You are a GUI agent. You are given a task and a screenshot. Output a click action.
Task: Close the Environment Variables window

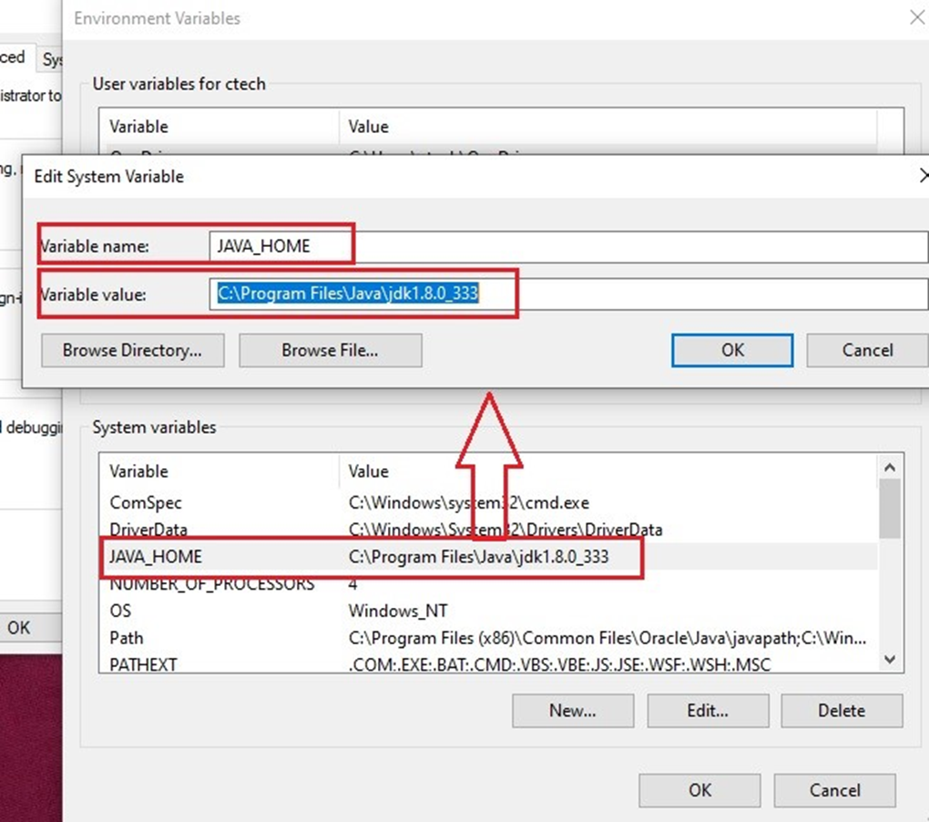click(x=916, y=17)
